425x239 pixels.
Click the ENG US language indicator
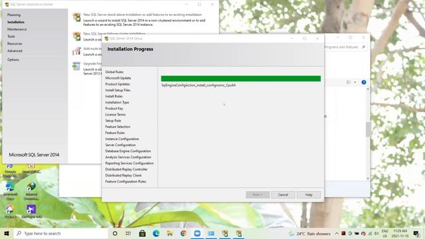[x=384, y=234]
